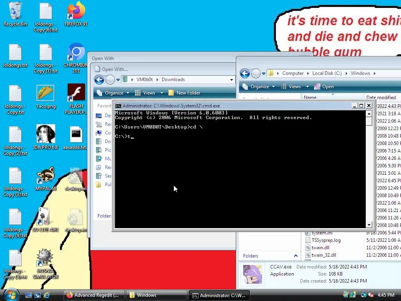401x301 pixels.
Task: Click Open button in Windows explorer toolbar
Action: (x=324, y=87)
